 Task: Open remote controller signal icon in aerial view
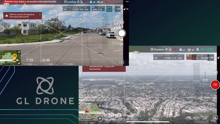tap(182, 50)
